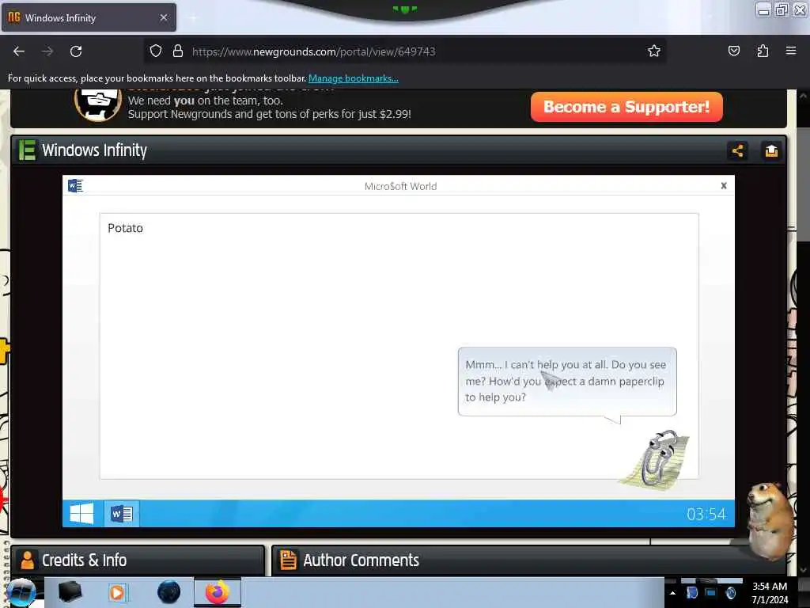
Task: Open the Firefox extensions puzzle icon
Action: (763, 51)
